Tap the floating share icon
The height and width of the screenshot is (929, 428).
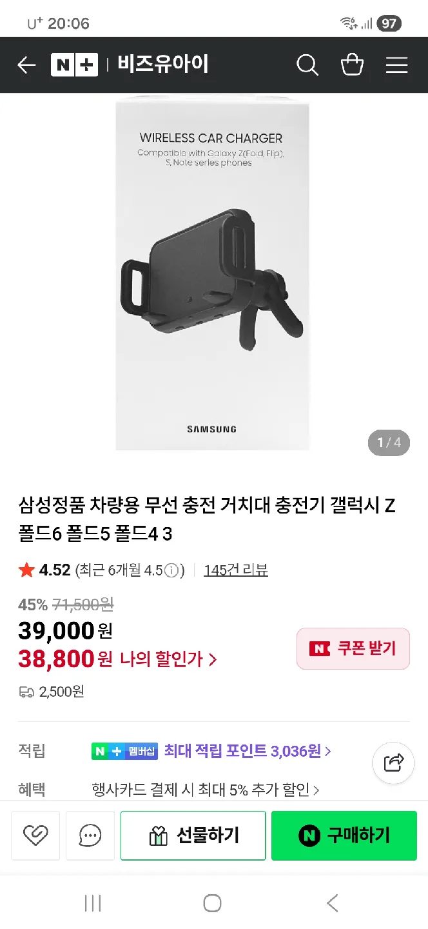click(x=393, y=763)
